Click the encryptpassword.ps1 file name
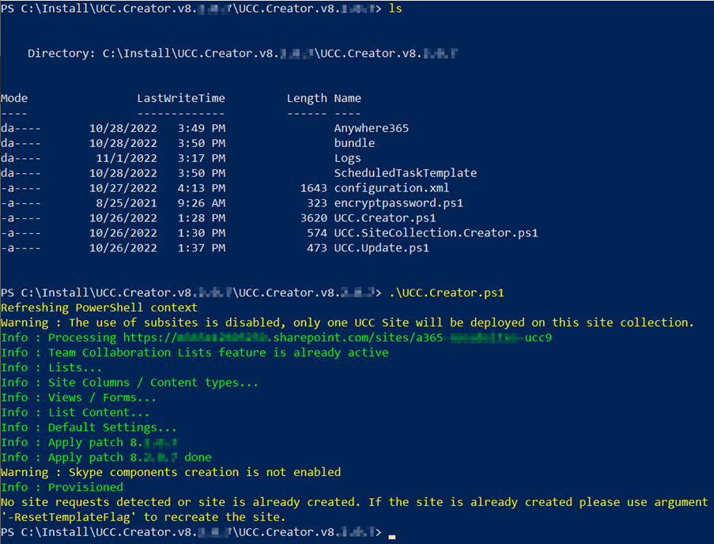Screen dimensions: 714x544 tap(399, 203)
